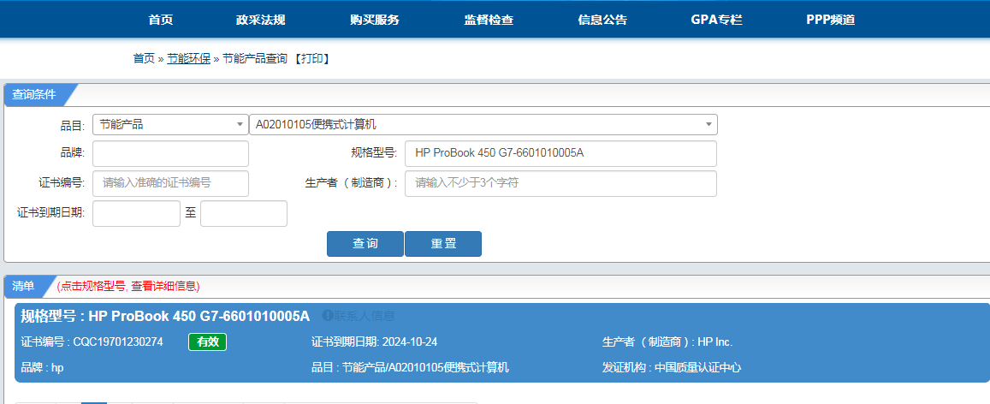This screenshot has width=990, height=404.
Task: Click the 证书到期日期 start date field
Action: tap(136, 213)
